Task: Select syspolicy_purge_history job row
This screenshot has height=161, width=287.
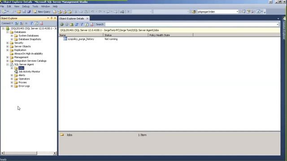Action: click(81, 39)
